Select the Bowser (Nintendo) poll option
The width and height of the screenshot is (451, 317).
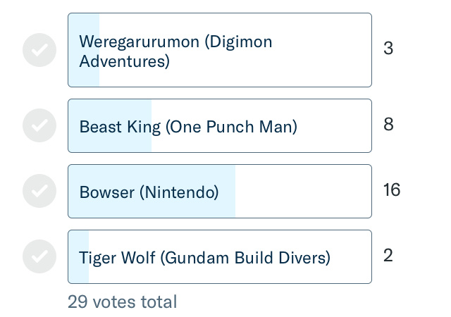tap(219, 192)
